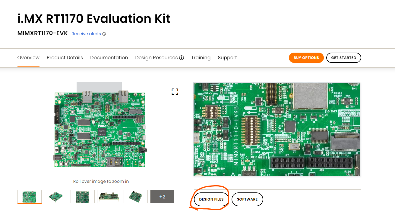Open the Documentation section
Screen dimensions: 395x221
109,57
